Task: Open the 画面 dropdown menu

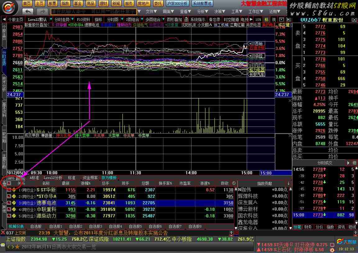Action: (168, 11)
